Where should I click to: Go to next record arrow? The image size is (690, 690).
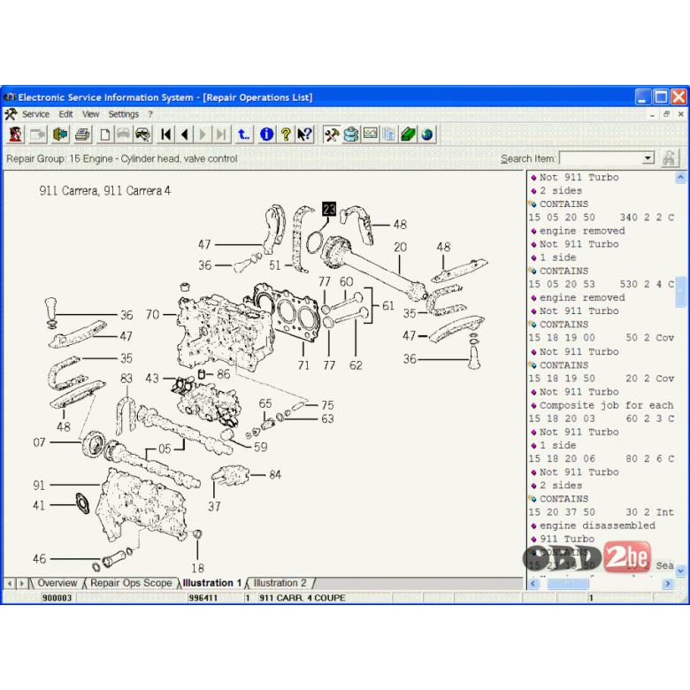[203, 134]
